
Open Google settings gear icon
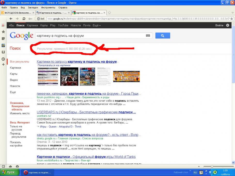click(x=228, y=25)
